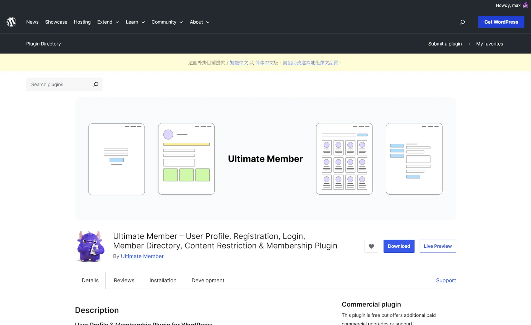Click the Description heading
The height and width of the screenshot is (325, 531).
[x=97, y=310]
